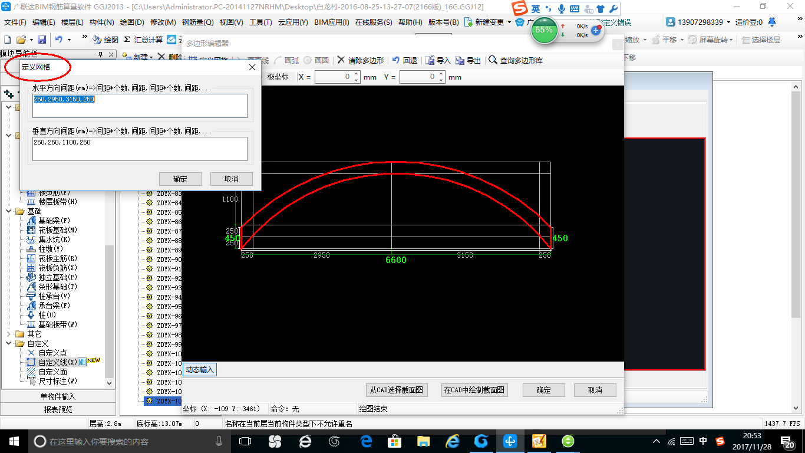Click the Task View icon on taskbar
The image size is (805, 453).
[x=245, y=441]
